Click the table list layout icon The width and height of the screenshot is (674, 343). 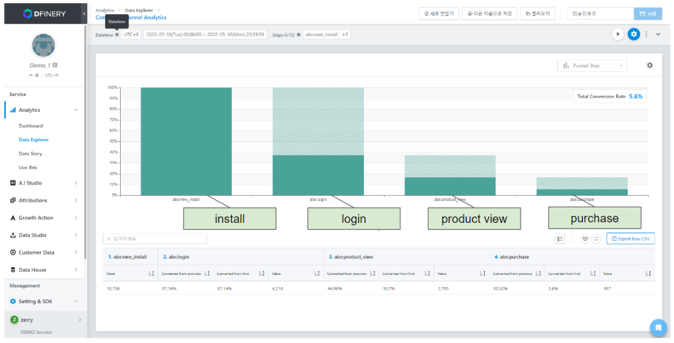pos(560,239)
